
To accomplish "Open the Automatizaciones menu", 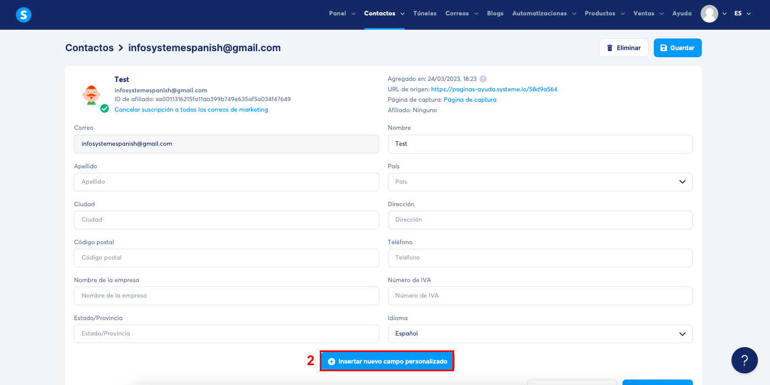I will coord(540,13).
